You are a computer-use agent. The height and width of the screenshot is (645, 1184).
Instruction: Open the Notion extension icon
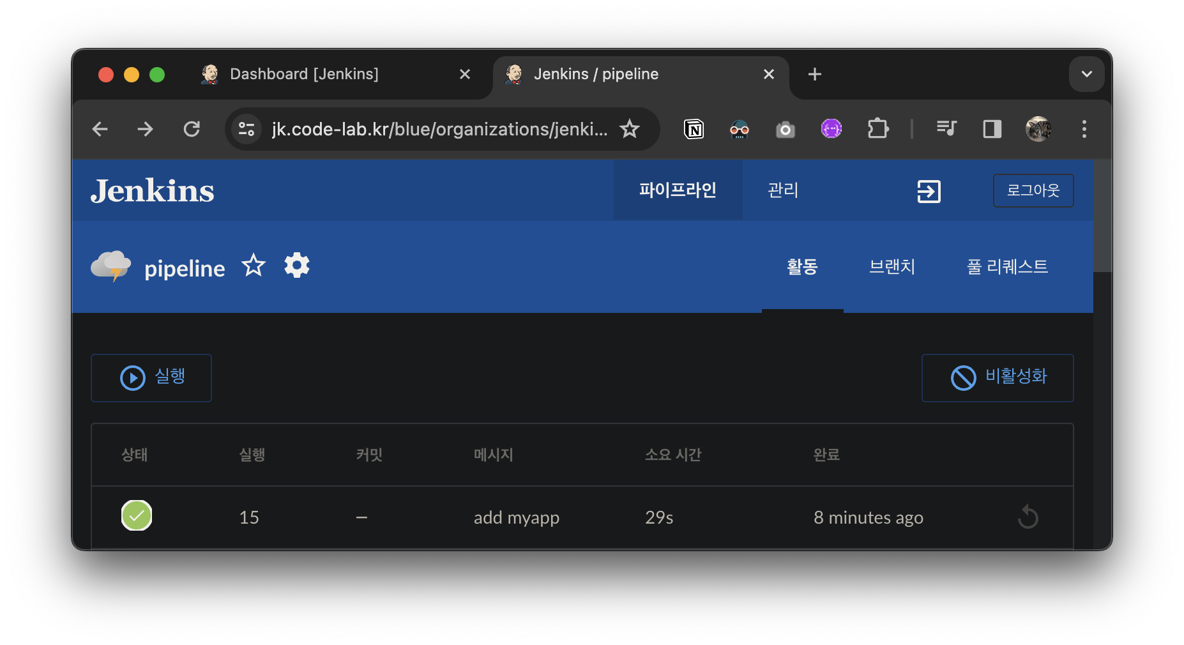click(694, 129)
